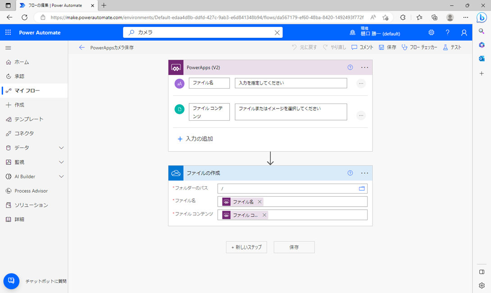
Task: Open コネクタ in the left navigation
Action: (x=34, y=133)
